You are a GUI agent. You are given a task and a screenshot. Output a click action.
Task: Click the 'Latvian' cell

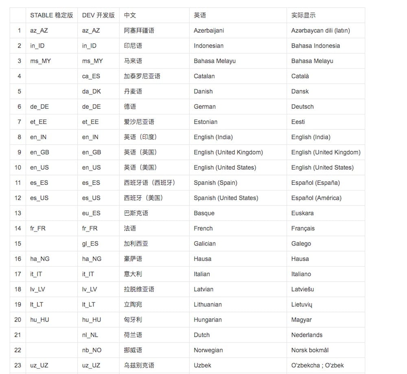(x=238, y=289)
